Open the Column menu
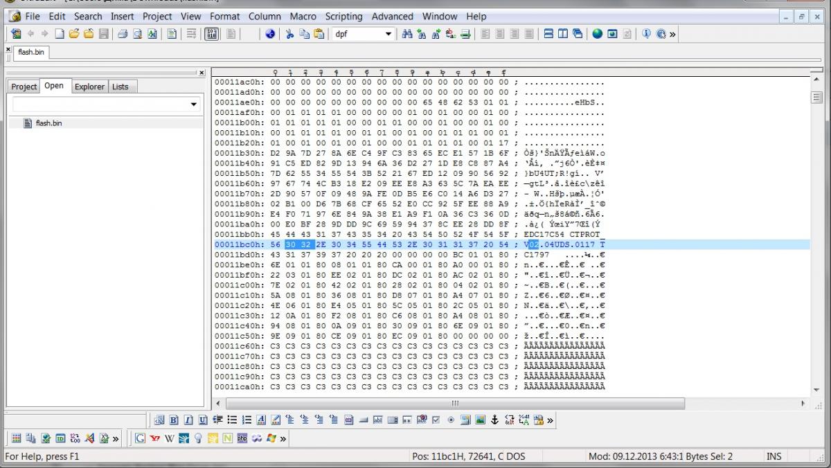The image size is (831, 468). coord(265,16)
